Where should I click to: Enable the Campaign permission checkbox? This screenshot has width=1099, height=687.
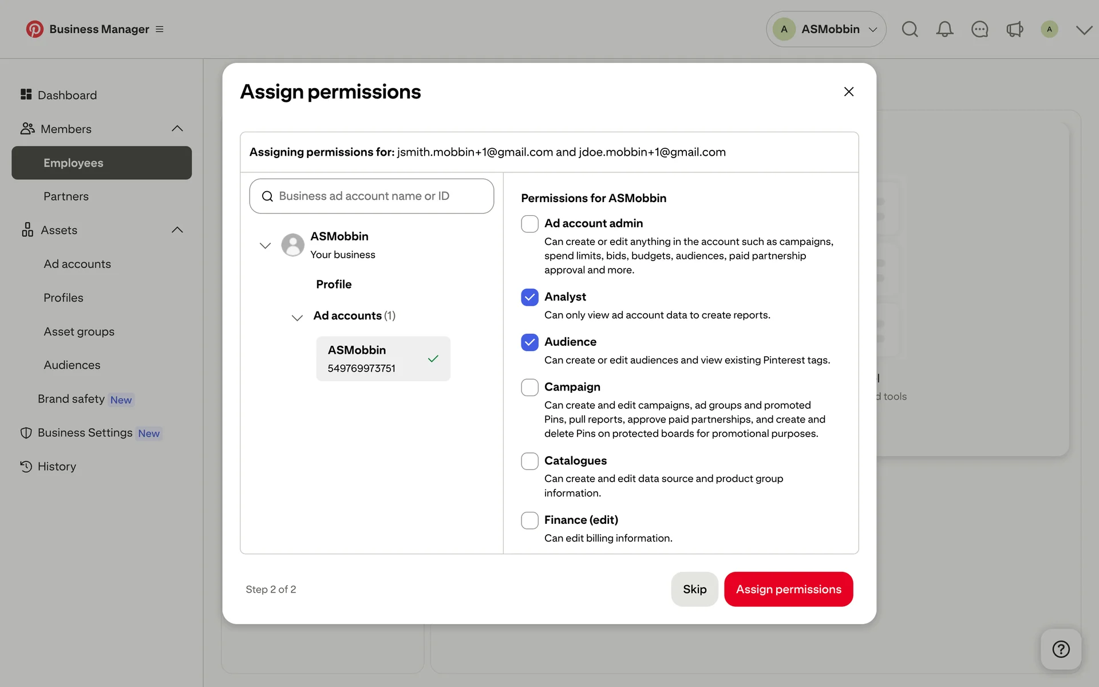pos(529,388)
